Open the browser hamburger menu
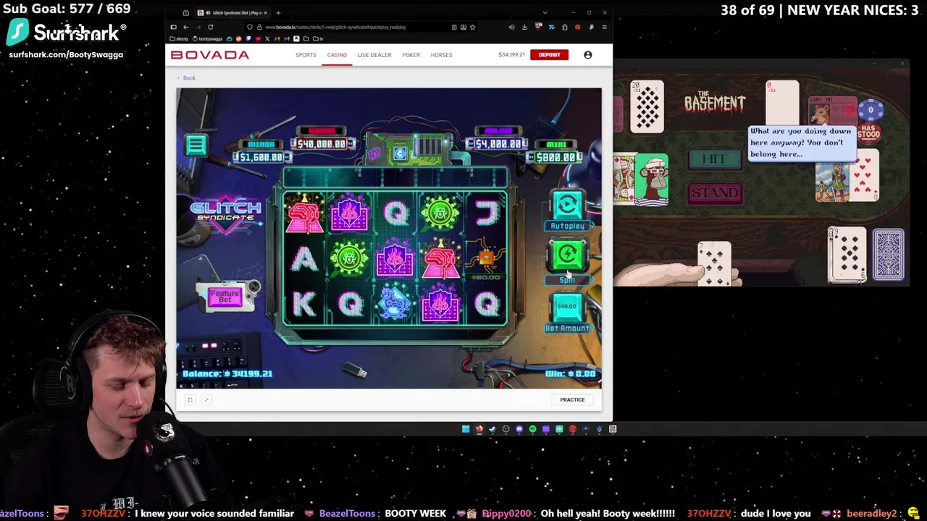This screenshot has width=927, height=521. tap(604, 27)
